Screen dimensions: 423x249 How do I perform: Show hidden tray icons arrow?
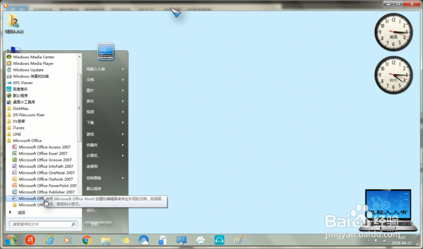click(x=368, y=240)
